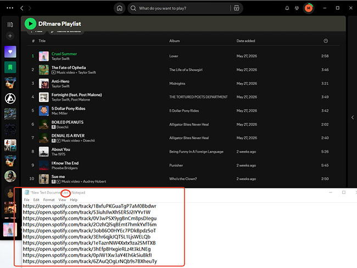Open the Browse icon in search bar

[x=237, y=8]
